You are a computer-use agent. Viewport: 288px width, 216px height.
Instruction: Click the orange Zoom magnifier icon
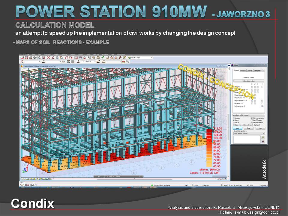[x=94, y=58]
